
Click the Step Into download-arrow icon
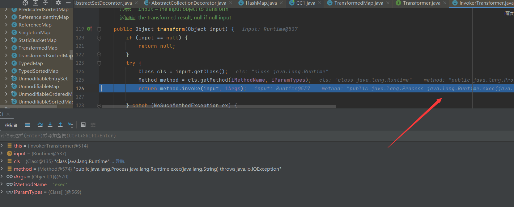pyautogui.click(x=50, y=125)
